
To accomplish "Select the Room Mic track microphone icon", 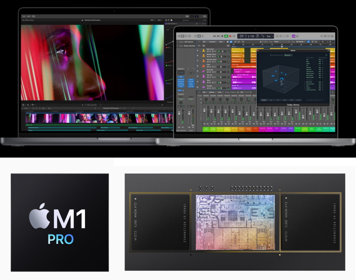I will pyautogui.click(x=204, y=71).
